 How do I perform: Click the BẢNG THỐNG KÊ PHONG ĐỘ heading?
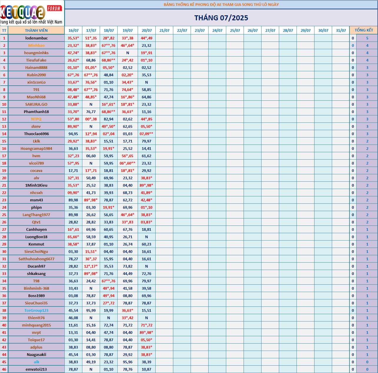tap(221, 4)
